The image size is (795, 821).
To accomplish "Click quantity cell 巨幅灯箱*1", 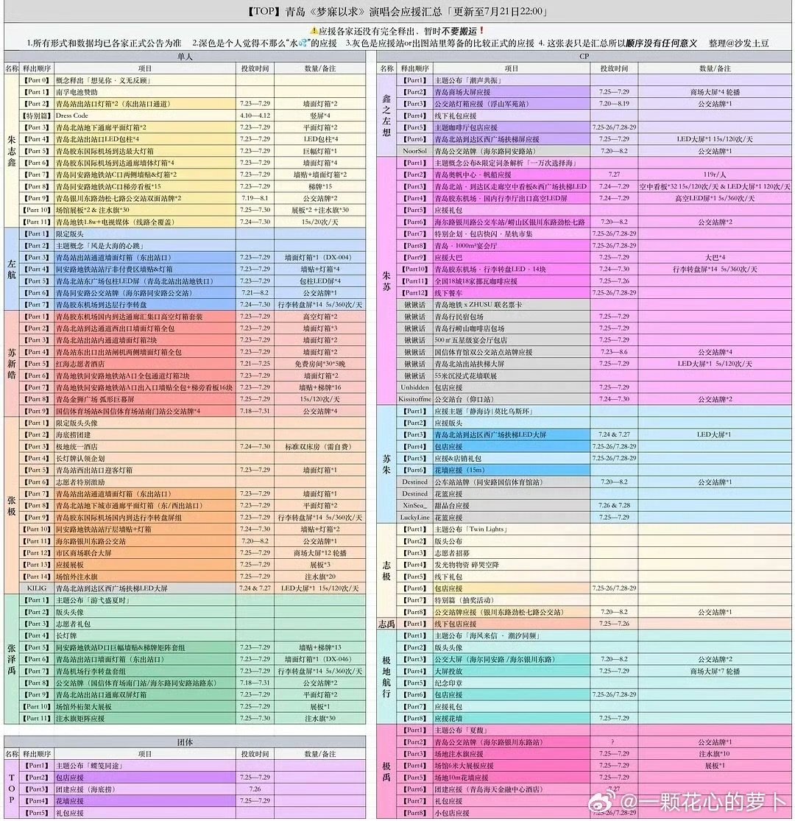I will (x=320, y=152).
